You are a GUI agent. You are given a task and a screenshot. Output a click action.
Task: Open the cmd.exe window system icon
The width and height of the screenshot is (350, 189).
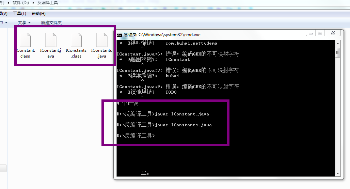coord(120,35)
